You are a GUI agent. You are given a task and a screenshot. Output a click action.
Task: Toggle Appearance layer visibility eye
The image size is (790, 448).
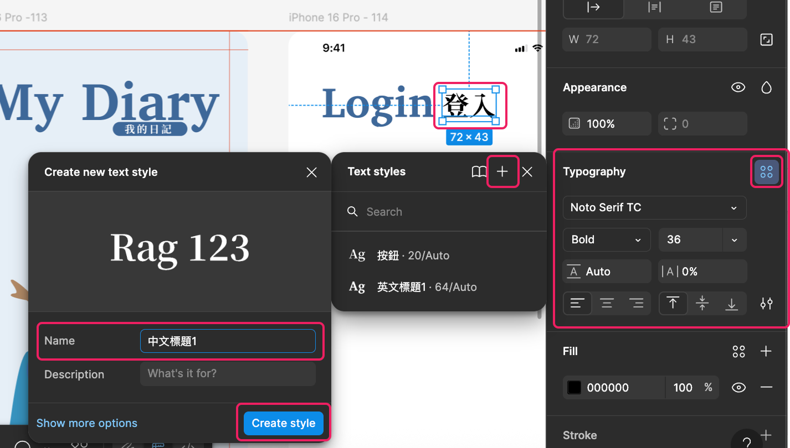point(738,88)
